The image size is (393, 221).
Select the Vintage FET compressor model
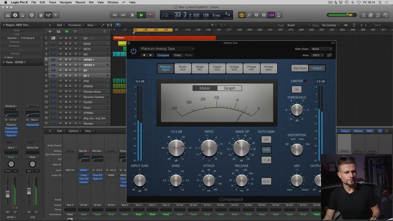(251, 68)
